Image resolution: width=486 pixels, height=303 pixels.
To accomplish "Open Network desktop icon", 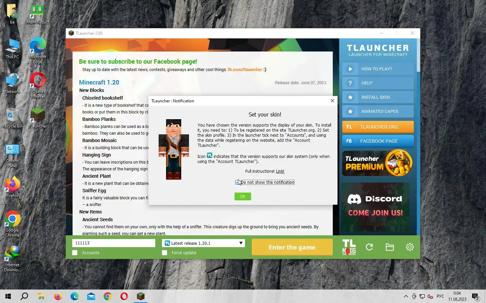I will [12, 83].
